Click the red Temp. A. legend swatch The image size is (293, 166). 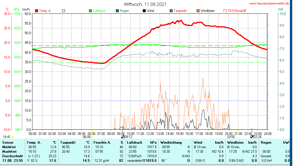tap(37, 11)
